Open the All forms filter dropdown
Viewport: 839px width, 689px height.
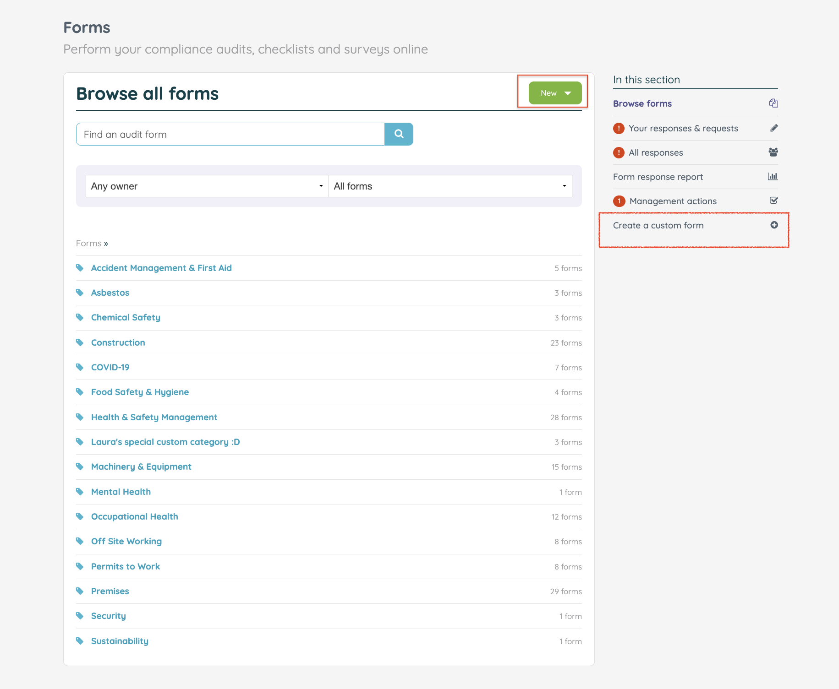pos(450,186)
